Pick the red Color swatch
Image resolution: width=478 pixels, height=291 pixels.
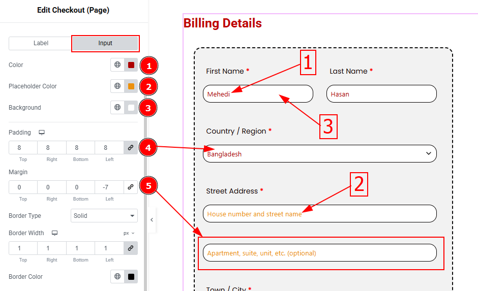(131, 65)
